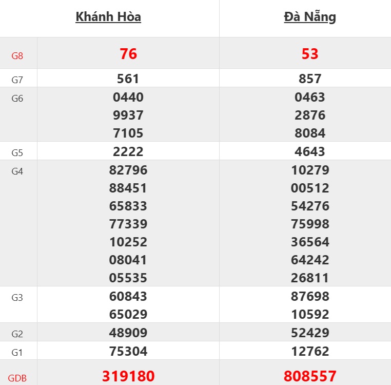Select Đà Nẵng special prize number 808557
The height and width of the screenshot is (385, 391).
pyautogui.click(x=310, y=376)
